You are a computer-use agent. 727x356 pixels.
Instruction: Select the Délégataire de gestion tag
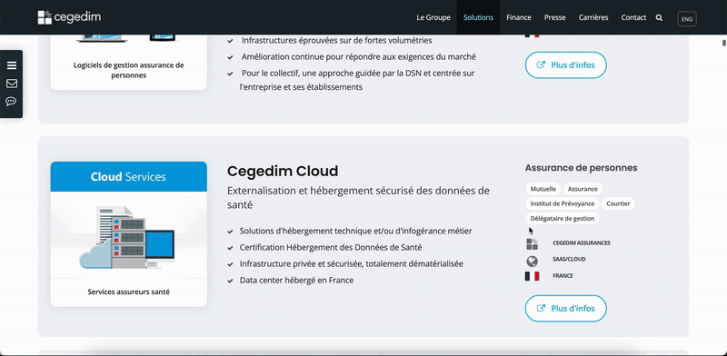pos(563,218)
